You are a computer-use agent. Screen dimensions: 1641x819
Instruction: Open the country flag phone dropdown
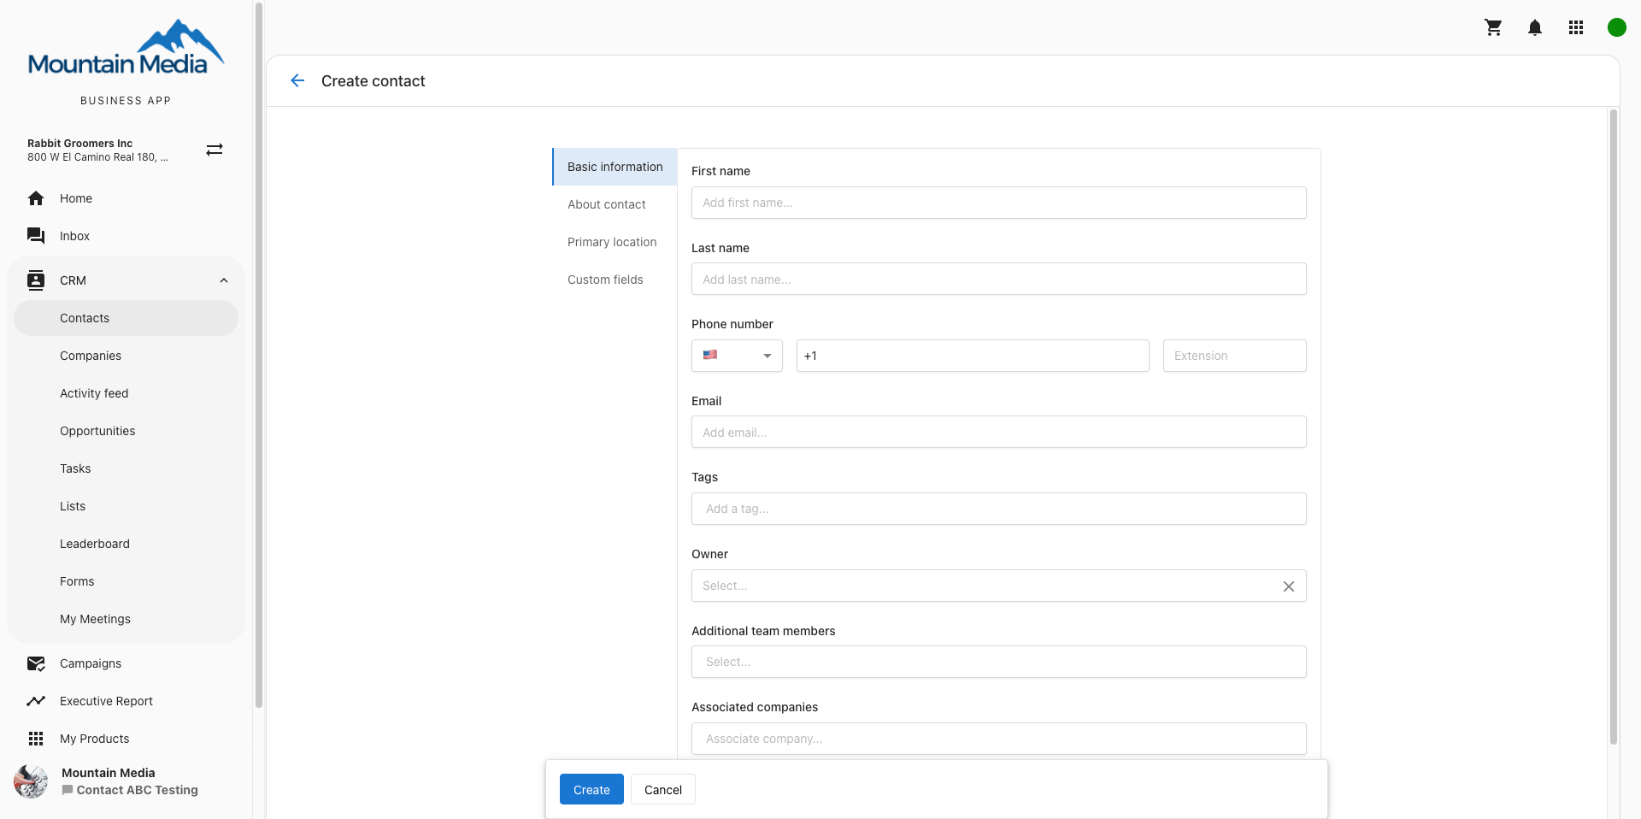(x=737, y=356)
